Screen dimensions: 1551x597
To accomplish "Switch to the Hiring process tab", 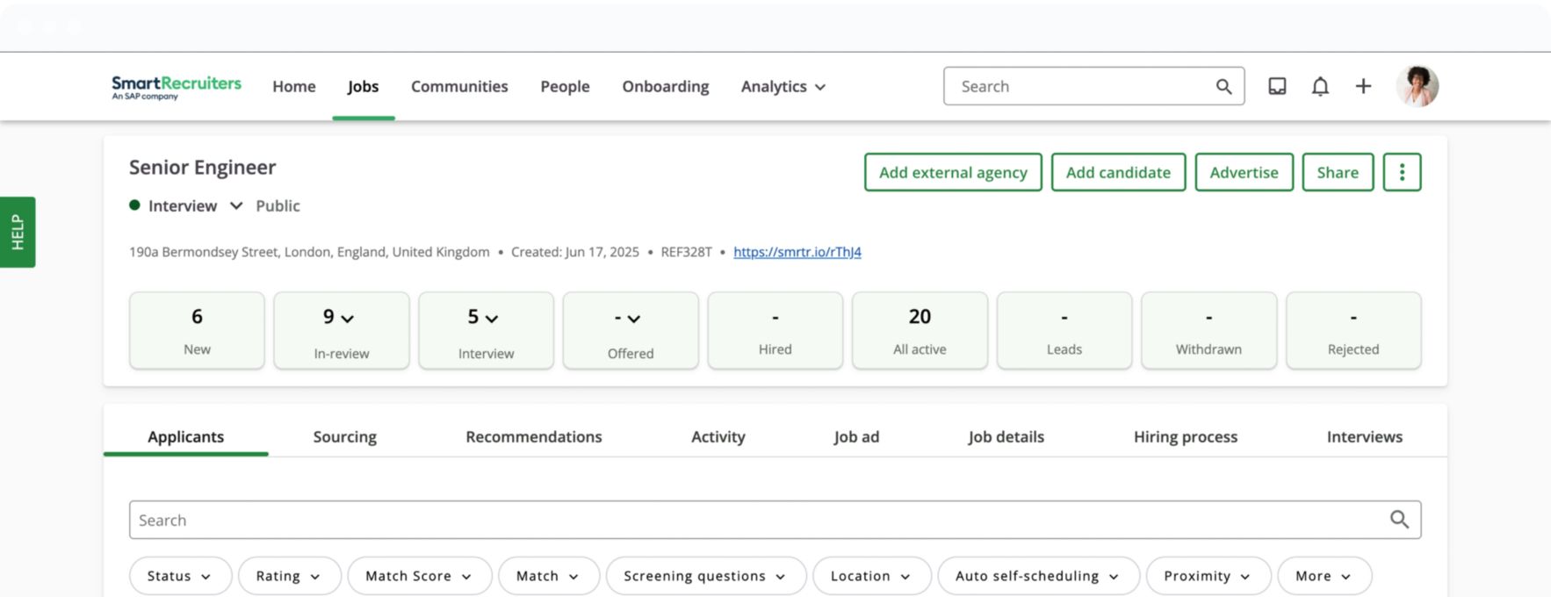I will point(1185,436).
